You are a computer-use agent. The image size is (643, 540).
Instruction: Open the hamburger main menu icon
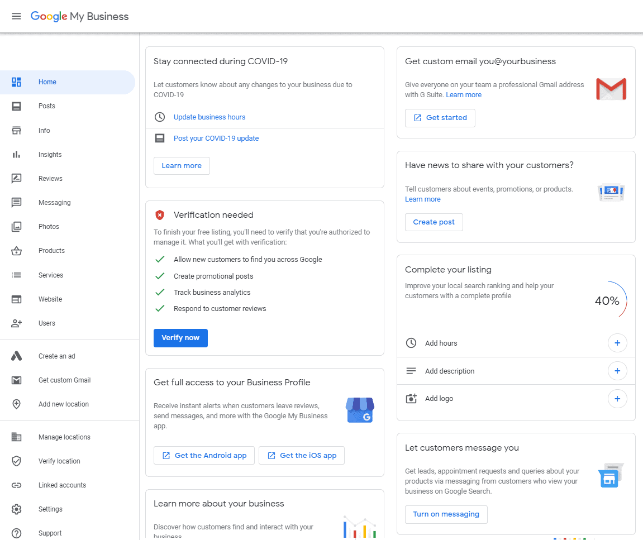click(x=16, y=16)
